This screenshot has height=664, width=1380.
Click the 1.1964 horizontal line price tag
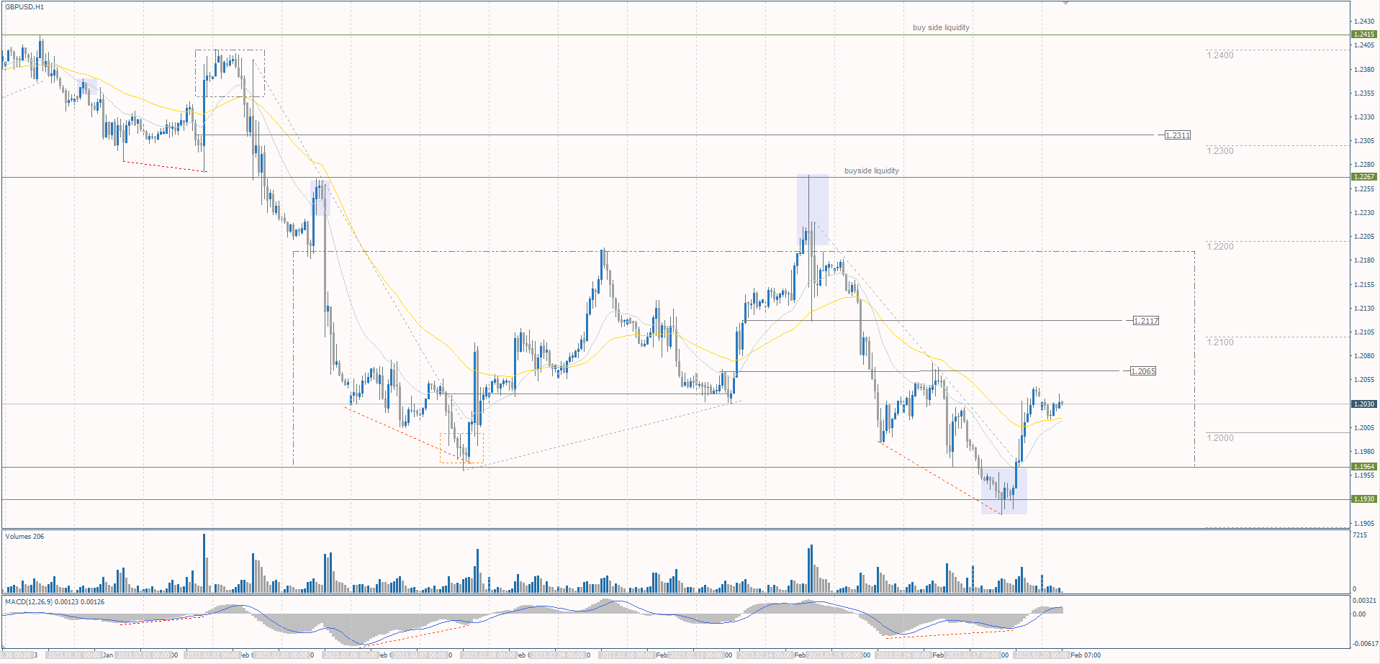coord(1365,467)
